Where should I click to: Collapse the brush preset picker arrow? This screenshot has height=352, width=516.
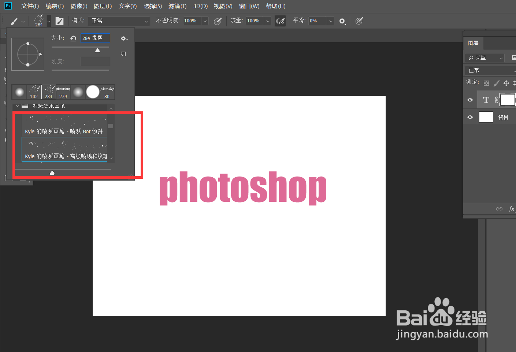tap(48, 21)
